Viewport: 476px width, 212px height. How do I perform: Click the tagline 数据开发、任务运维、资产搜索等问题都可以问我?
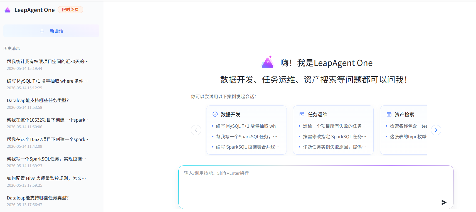(314, 80)
